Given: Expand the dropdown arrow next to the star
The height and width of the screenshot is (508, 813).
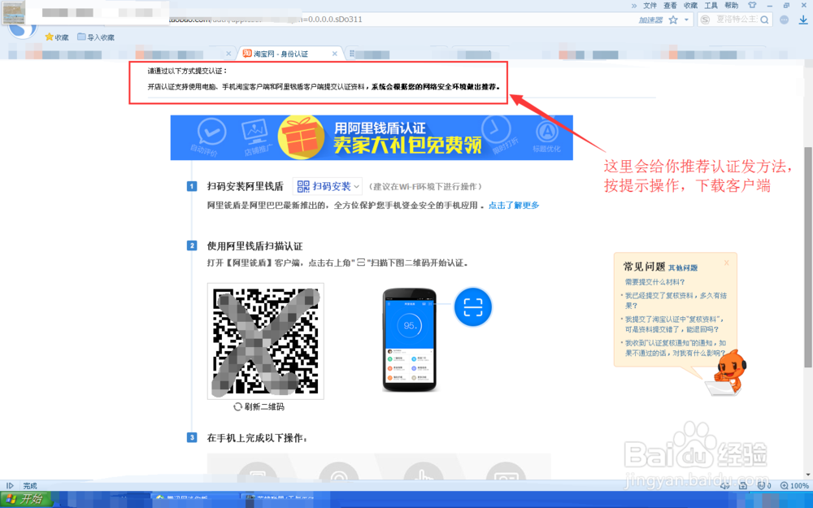Looking at the screenshot, I should (686, 20).
